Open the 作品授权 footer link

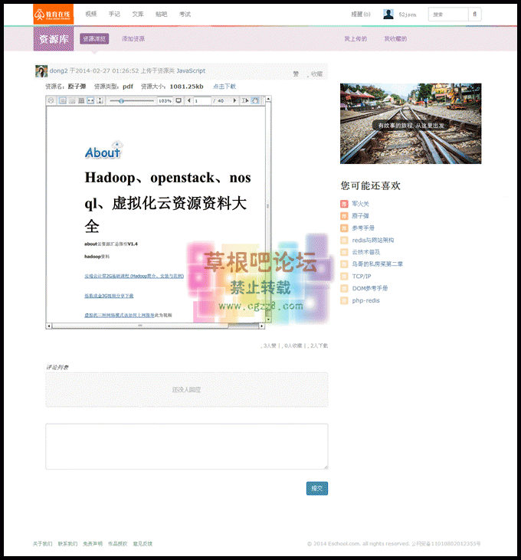click(117, 544)
